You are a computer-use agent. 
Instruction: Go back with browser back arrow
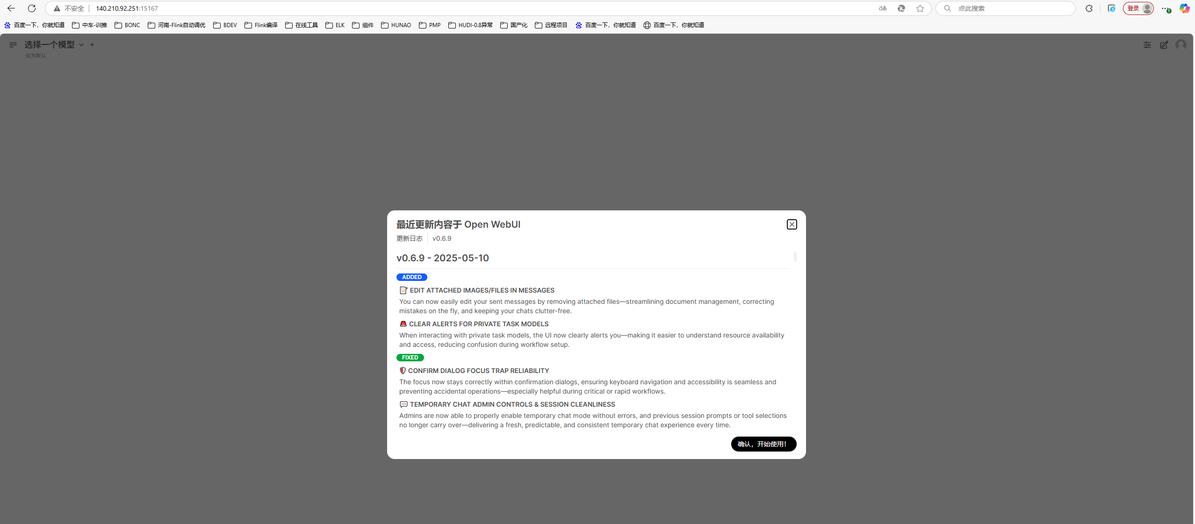pos(11,8)
